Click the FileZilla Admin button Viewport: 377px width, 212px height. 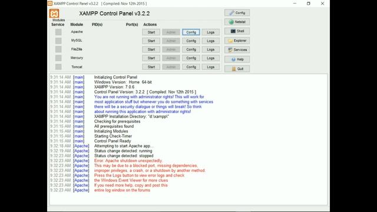(x=171, y=49)
